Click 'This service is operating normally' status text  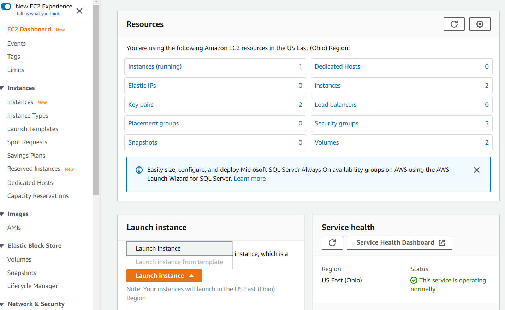[448, 285]
